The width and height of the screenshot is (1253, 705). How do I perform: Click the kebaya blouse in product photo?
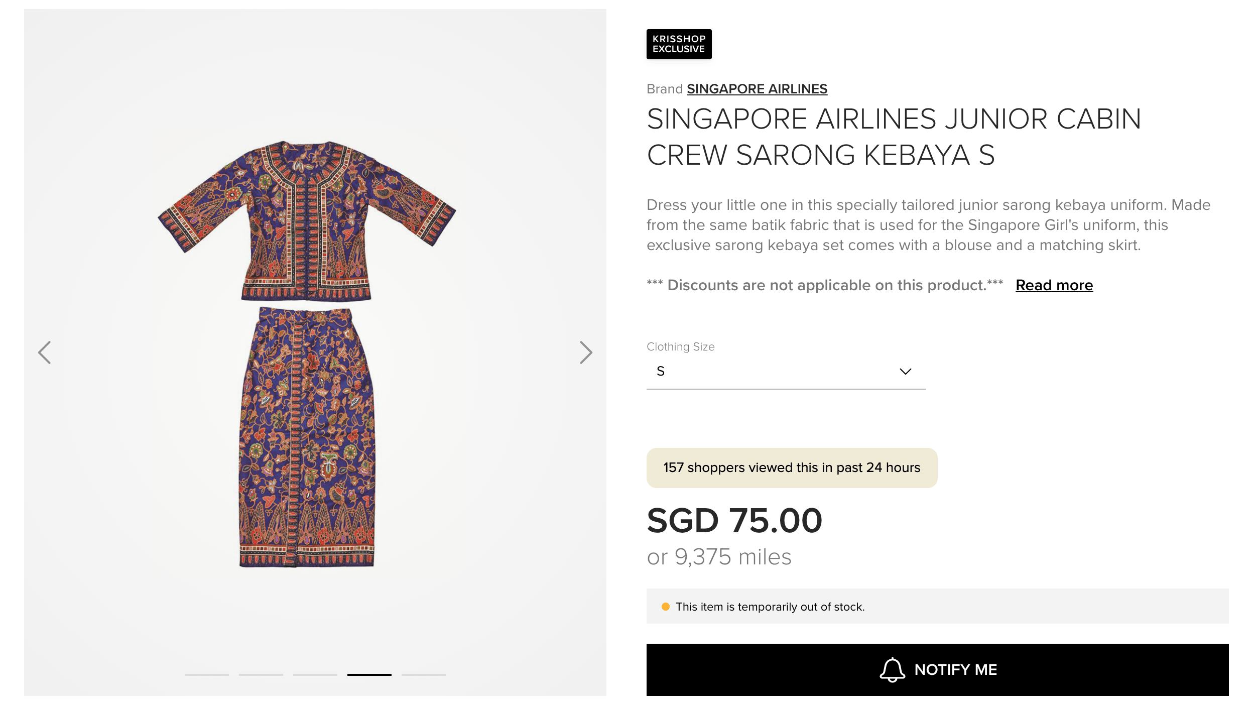point(307,221)
